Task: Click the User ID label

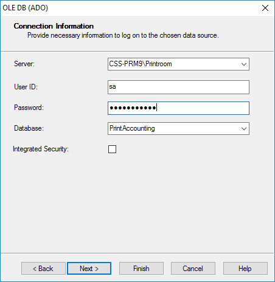Action: pyautogui.click(x=26, y=87)
